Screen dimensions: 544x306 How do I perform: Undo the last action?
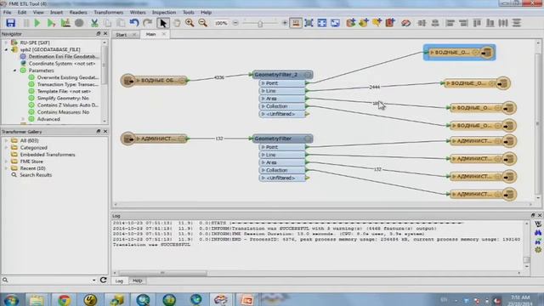(134, 23)
